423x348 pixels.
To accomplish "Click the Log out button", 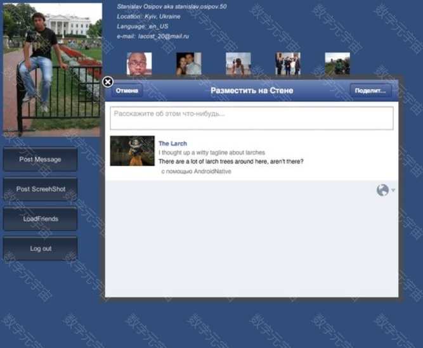I will click(x=41, y=248).
